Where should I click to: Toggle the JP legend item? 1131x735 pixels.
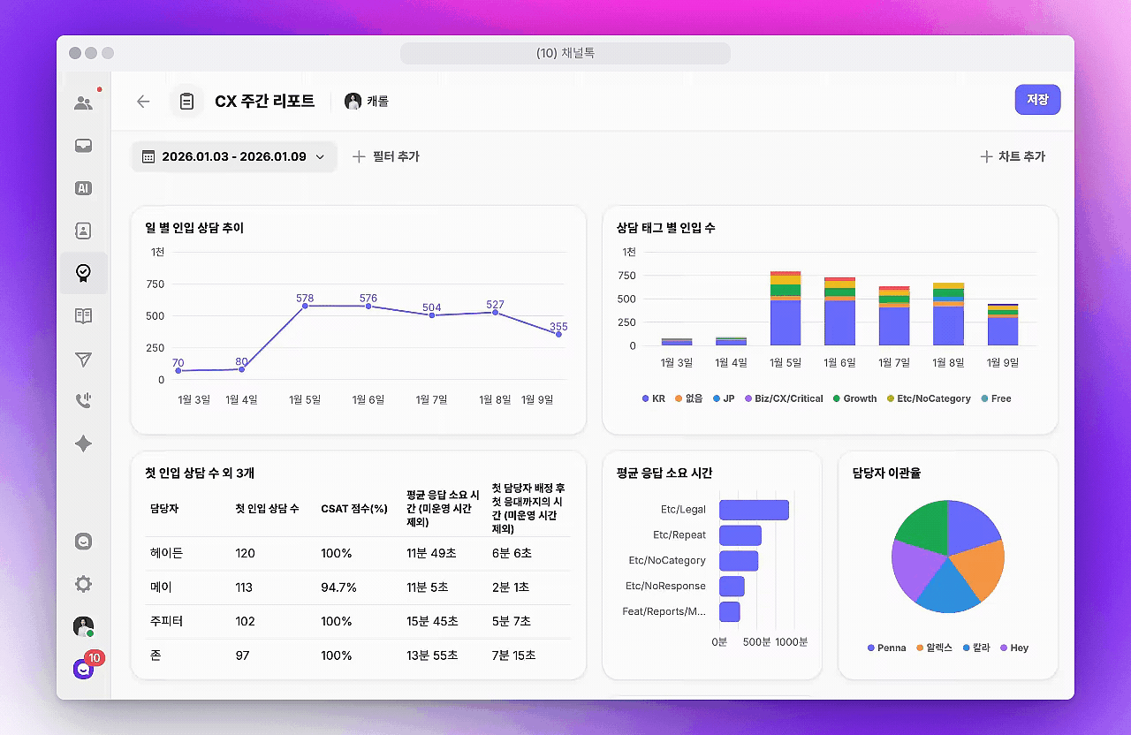(x=724, y=398)
